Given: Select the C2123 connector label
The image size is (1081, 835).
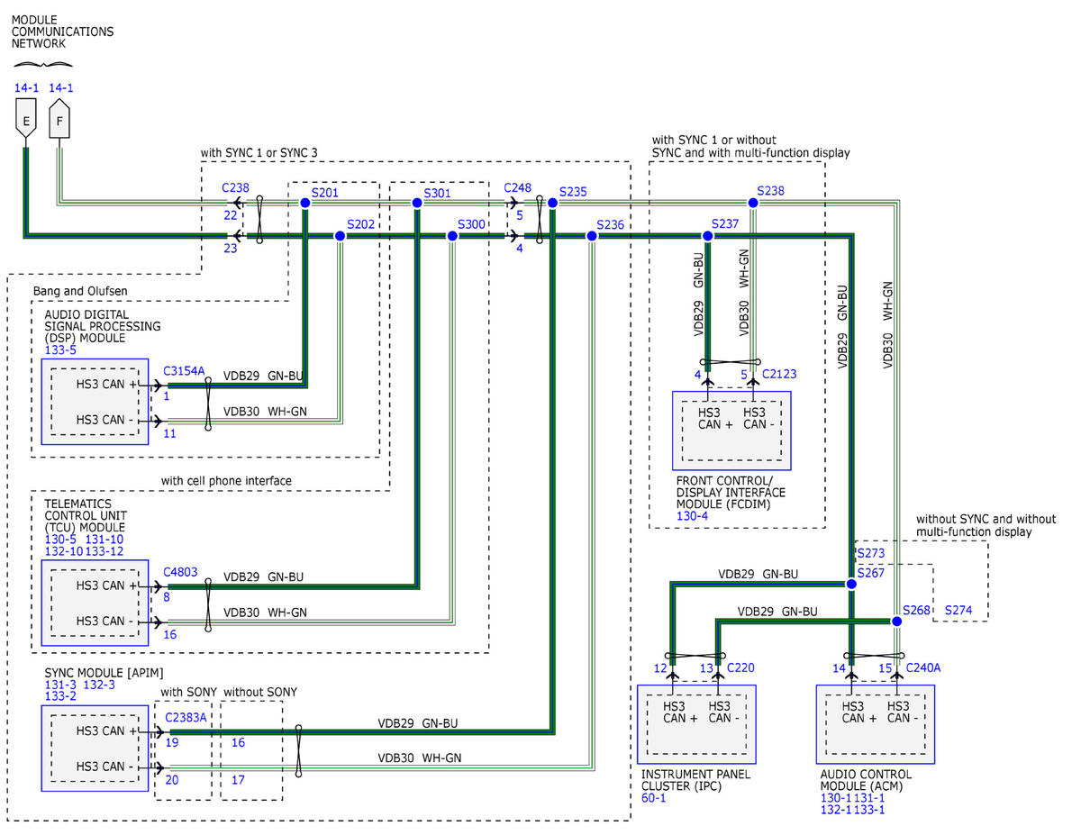Looking at the screenshot, I should [x=779, y=373].
